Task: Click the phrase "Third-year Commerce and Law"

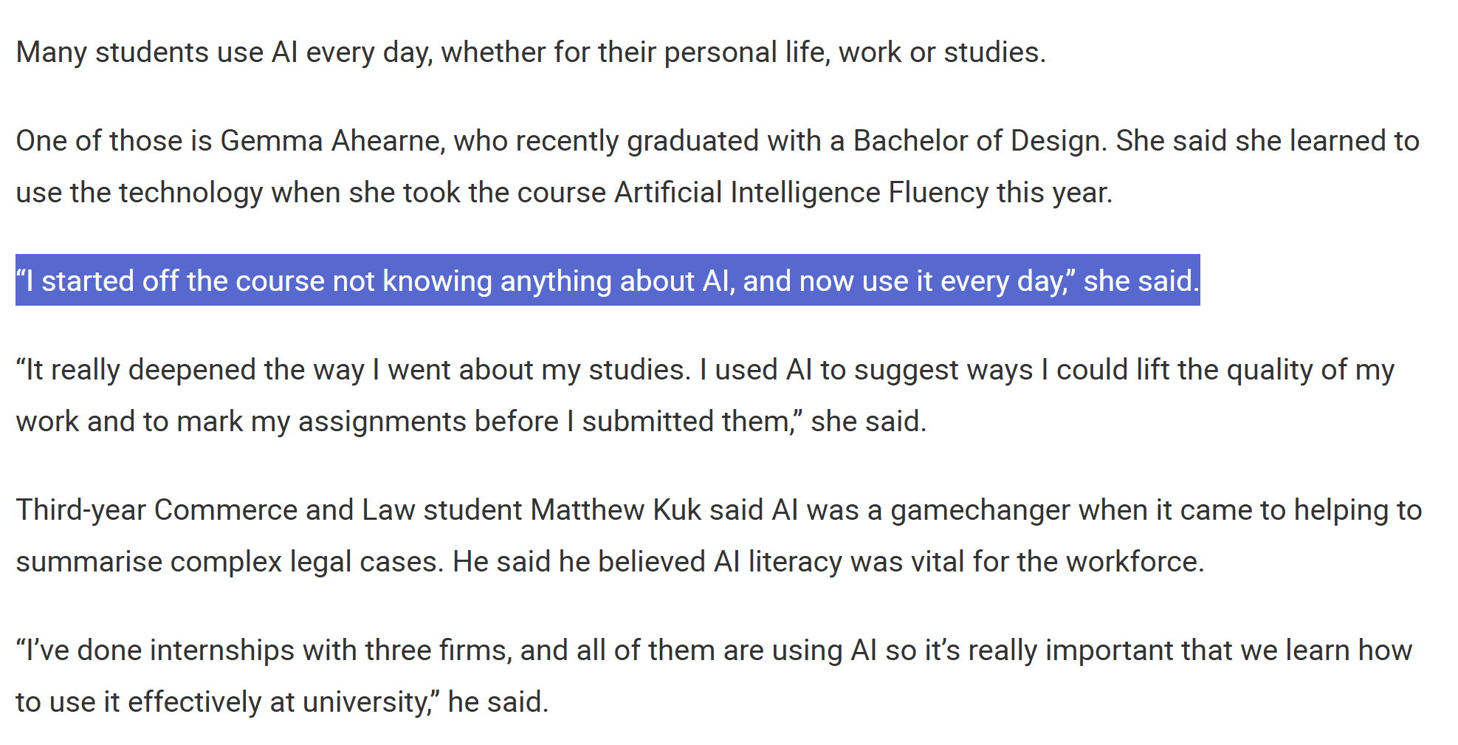Action: point(215,509)
